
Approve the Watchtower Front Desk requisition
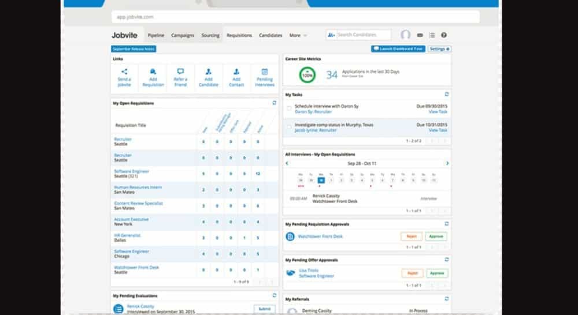tap(436, 237)
